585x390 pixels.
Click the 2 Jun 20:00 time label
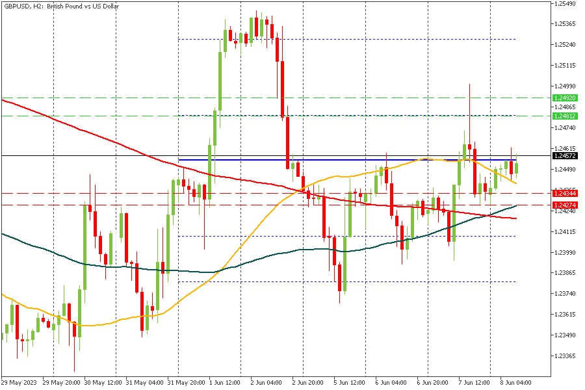(x=307, y=383)
